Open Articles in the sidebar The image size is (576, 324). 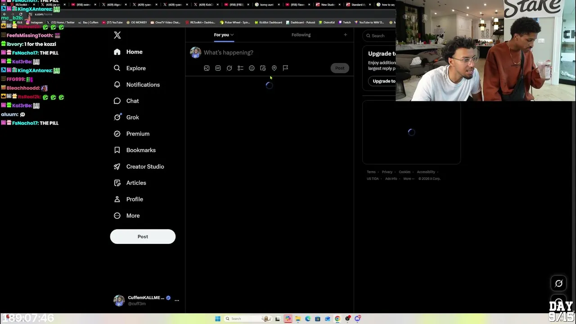[130, 183]
